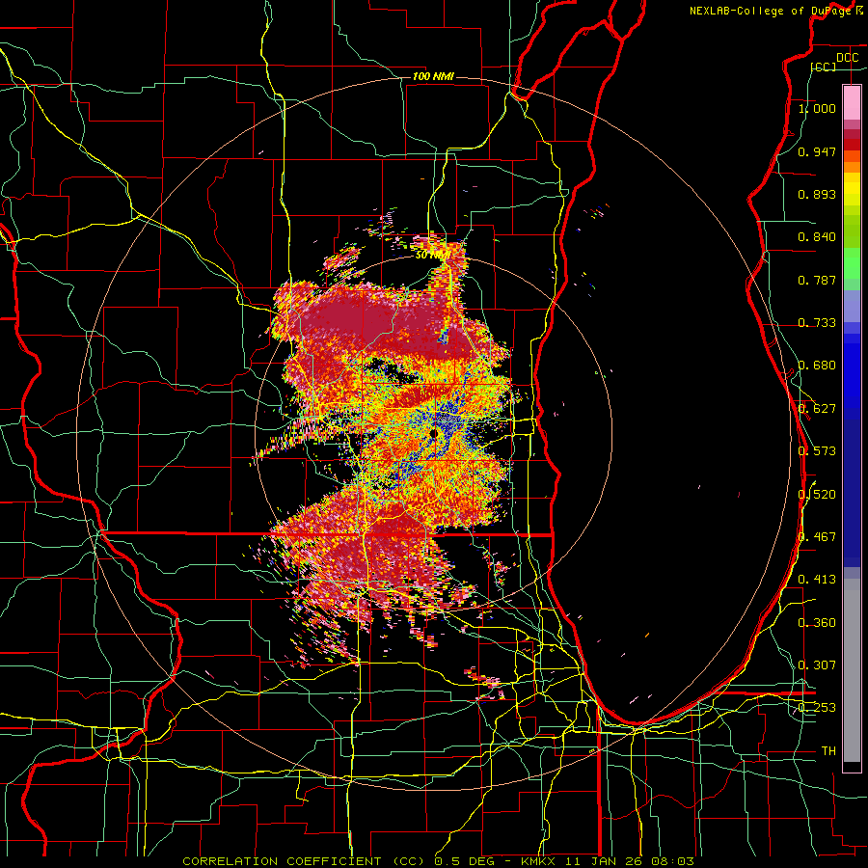Click the 0.840 scale value
The image size is (868, 868).
817,237
